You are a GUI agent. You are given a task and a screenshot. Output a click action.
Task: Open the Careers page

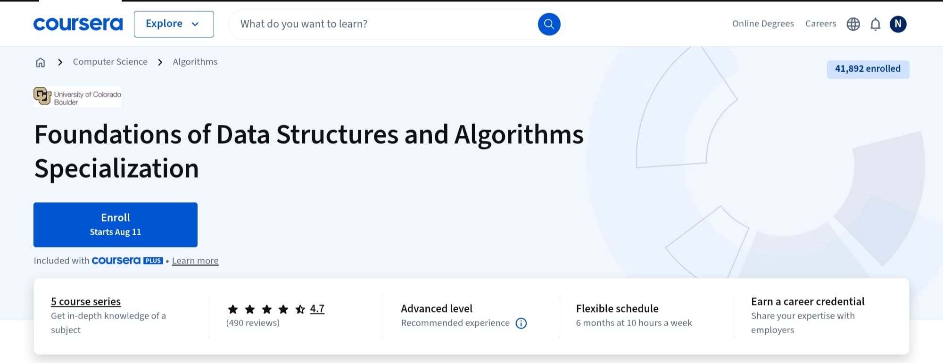pyautogui.click(x=820, y=24)
